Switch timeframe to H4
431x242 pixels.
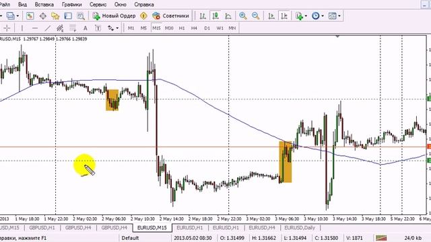point(194,28)
